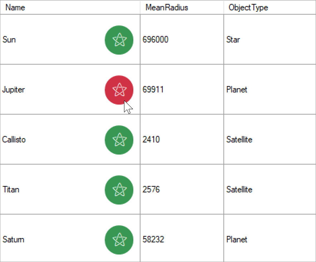Click the Callisto name text
316x262 pixels.
click(14, 140)
